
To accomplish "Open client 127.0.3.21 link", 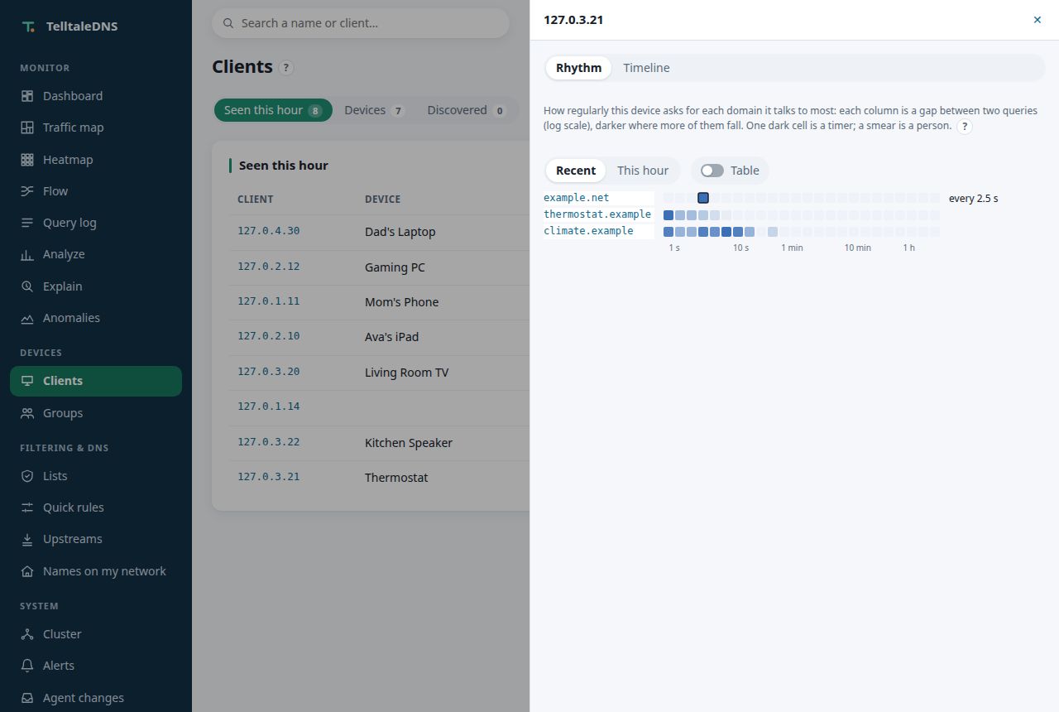I will 269,477.
